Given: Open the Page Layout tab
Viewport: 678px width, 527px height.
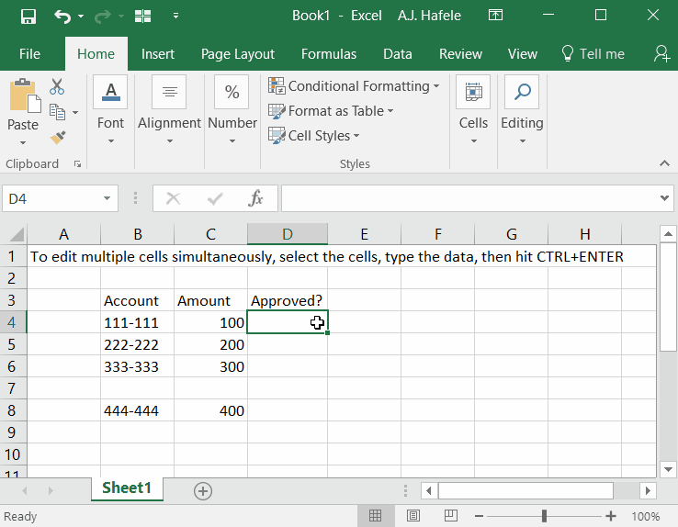Looking at the screenshot, I should pyautogui.click(x=237, y=54).
